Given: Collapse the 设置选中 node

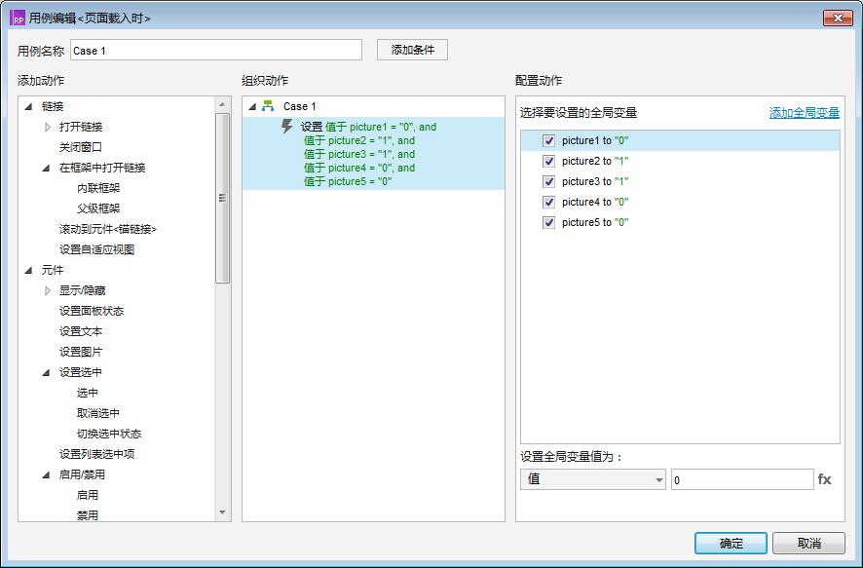Looking at the screenshot, I should coord(46,372).
